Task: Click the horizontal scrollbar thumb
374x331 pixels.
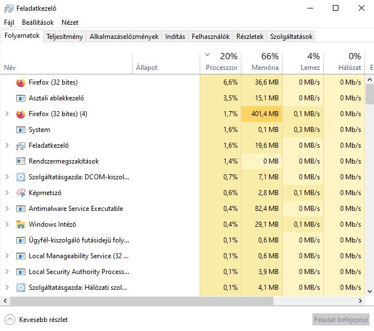Action: point(142,301)
